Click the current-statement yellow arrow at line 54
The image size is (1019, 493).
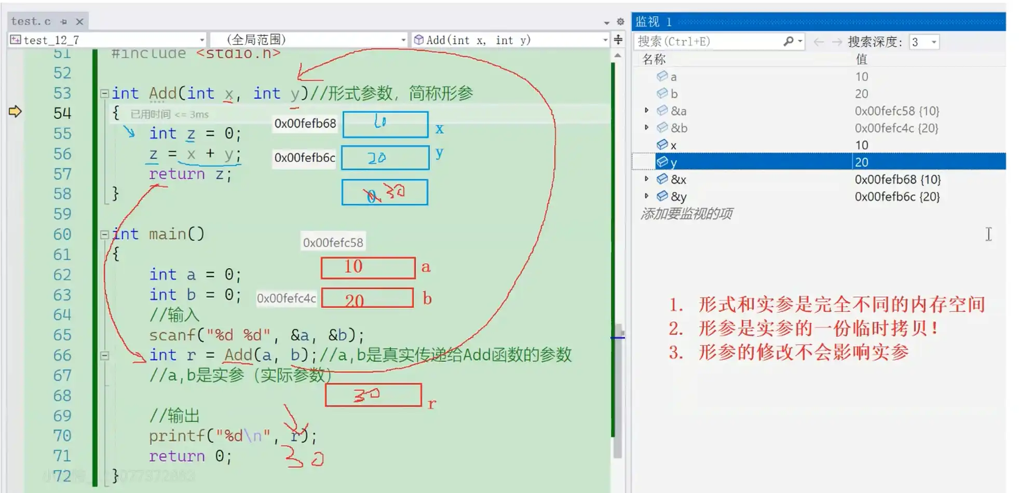pyautogui.click(x=15, y=112)
